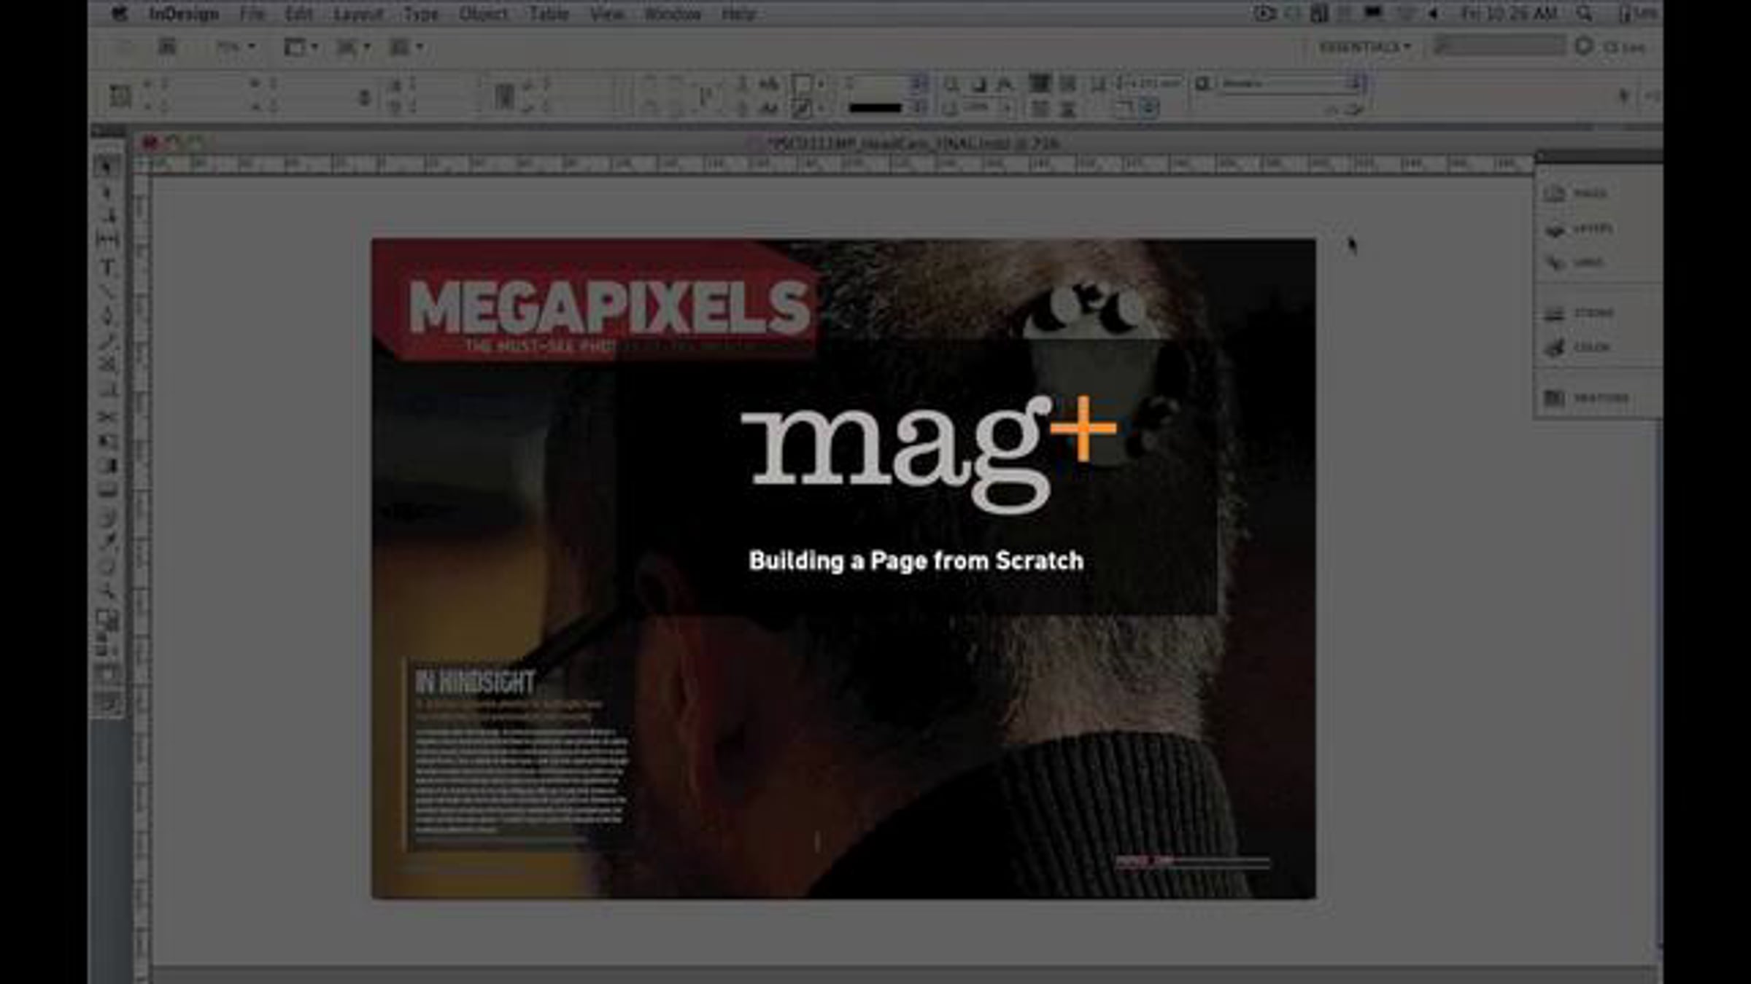The width and height of the screenshot is (1751, 984).
Task: Open the zoom level dropdown
Action: 236,47
